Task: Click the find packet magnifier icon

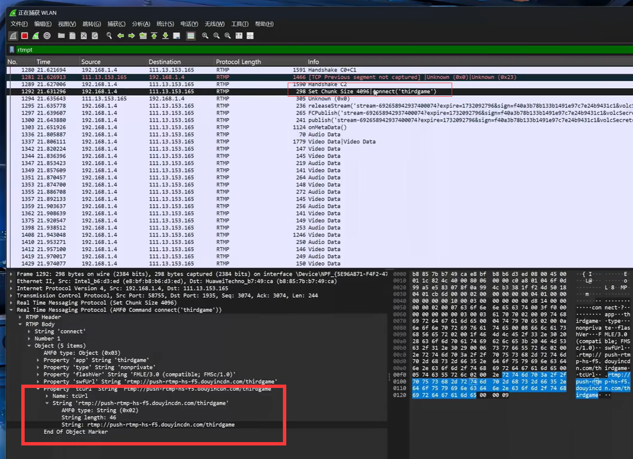Action: click(x=109, y=36)
